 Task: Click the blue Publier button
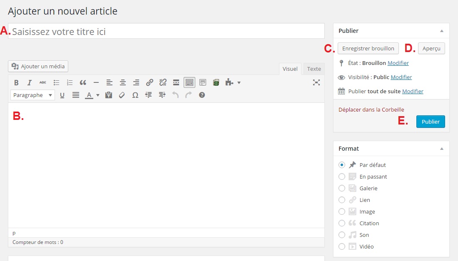pos(431,122)
